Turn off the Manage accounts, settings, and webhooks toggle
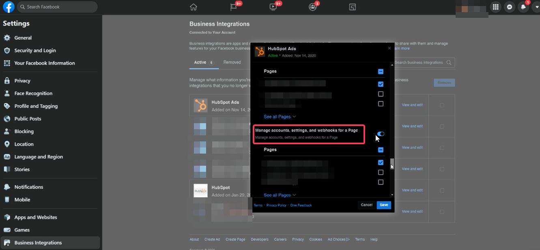Image resolution: width=540 pixels, height=250 pixels. (x=381, y=134)
